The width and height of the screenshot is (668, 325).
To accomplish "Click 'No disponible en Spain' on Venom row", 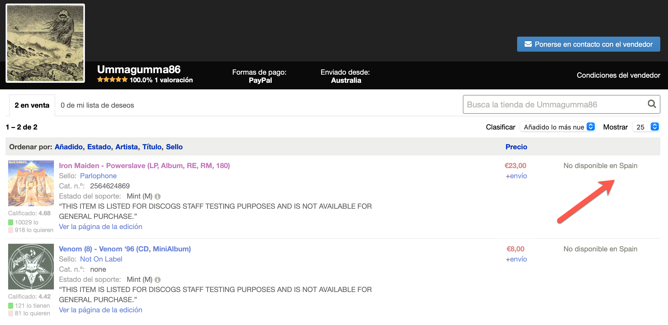I will [x=600, y=249].
